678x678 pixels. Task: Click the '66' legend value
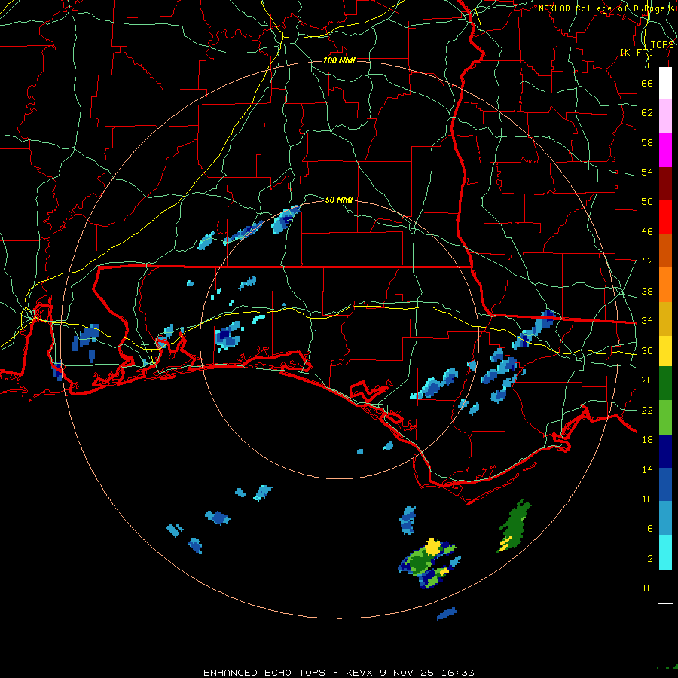click(x=647, y=83)
